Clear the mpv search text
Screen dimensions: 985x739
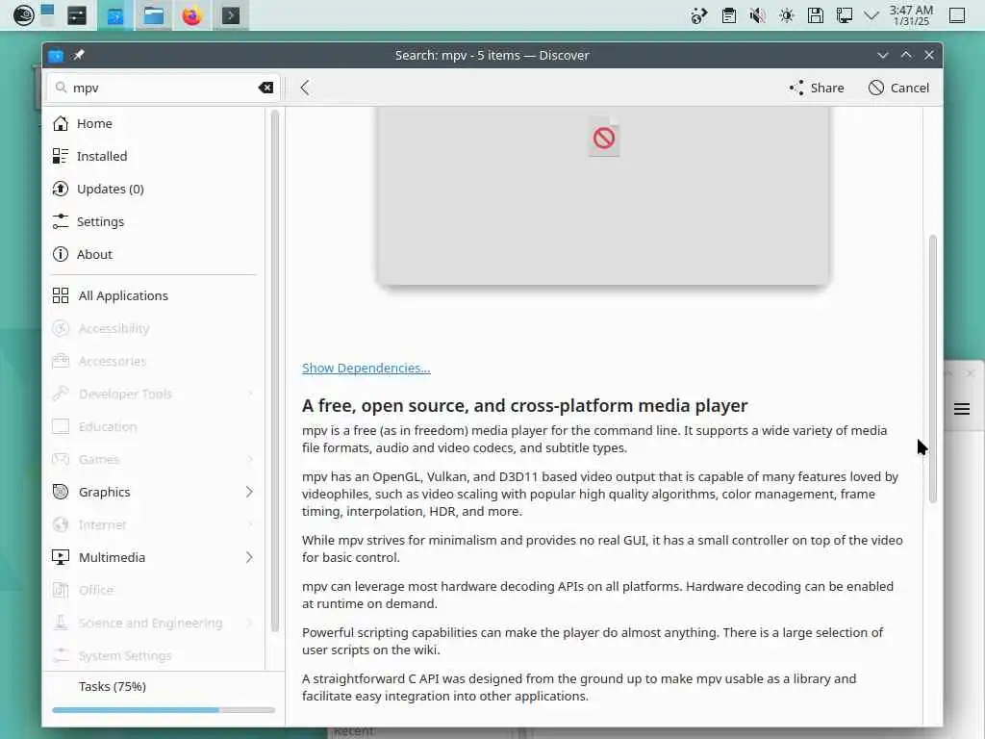pyautogui.click(x=265, y=88)
